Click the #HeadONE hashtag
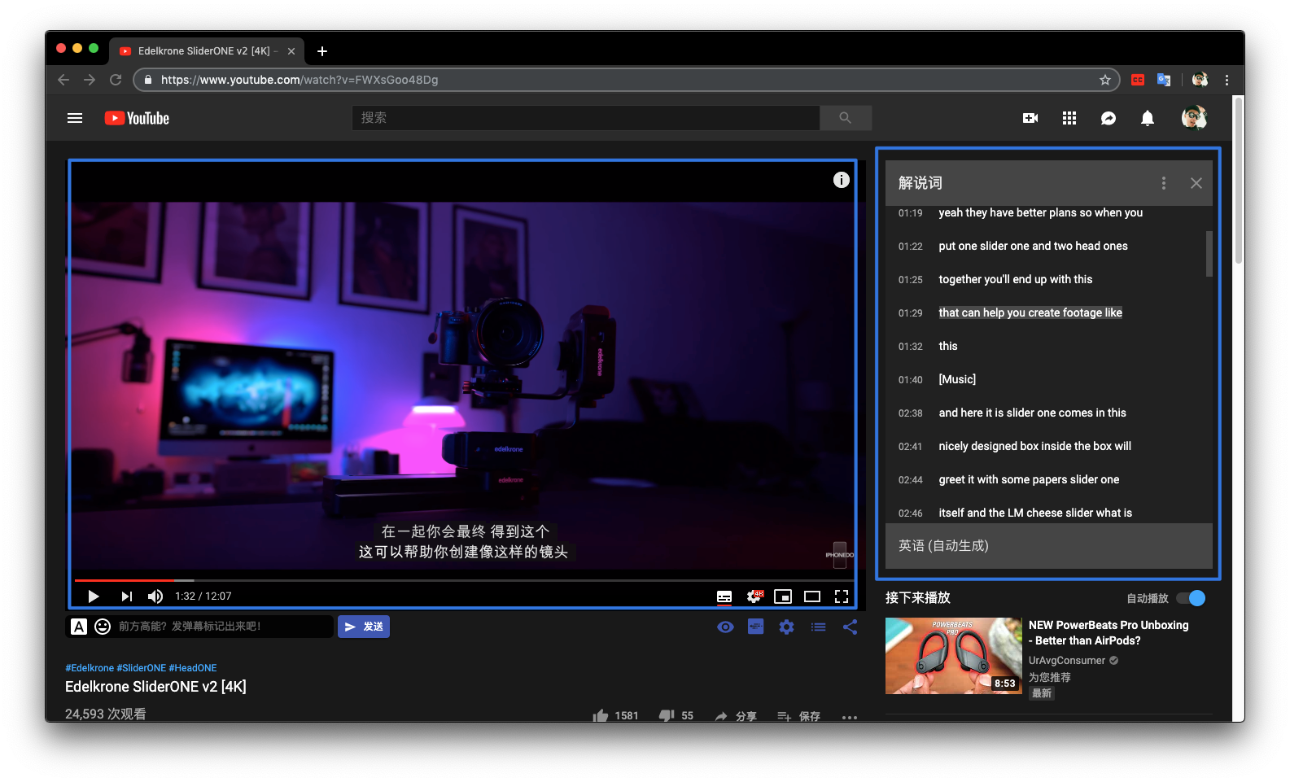The height and width of the screenshot is (782, 1290). 193,668
